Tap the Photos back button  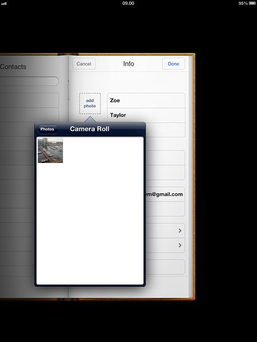pyautogui.click(x=47, y=129)
